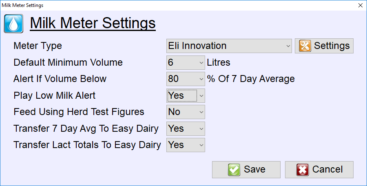Open Transfer Lact Totals To Easy Dairy dropdown

(x=186, y=145)
